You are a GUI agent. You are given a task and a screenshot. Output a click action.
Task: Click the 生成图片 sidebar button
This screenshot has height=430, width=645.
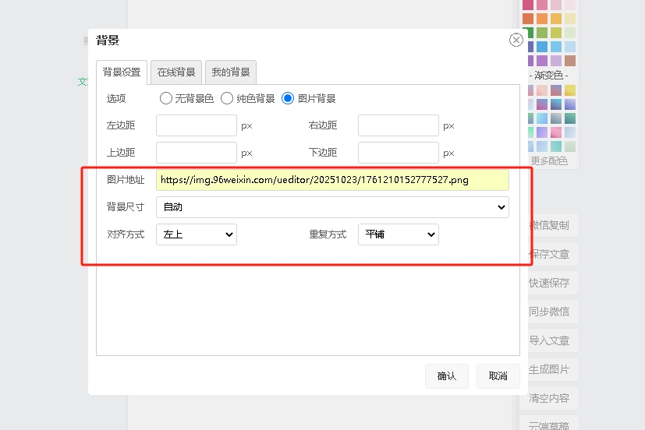click(x=549, y=369)
